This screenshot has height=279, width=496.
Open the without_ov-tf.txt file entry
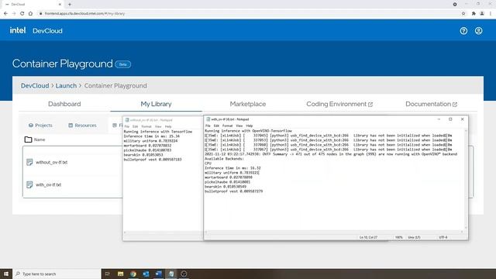[52, 162]
